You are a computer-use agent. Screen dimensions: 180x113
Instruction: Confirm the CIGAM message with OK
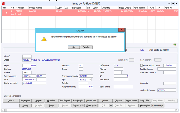click(74, 47)
